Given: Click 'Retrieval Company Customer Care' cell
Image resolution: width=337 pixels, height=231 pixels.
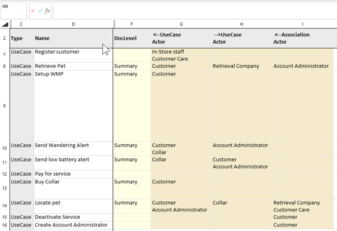Looking at the screenshot, I should point(303,206).
